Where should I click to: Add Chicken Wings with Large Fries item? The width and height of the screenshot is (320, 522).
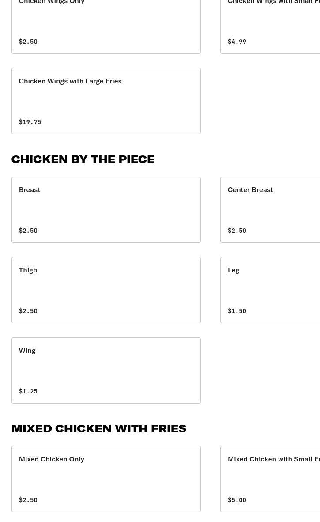pyautogui.click(x=106, y=101)
